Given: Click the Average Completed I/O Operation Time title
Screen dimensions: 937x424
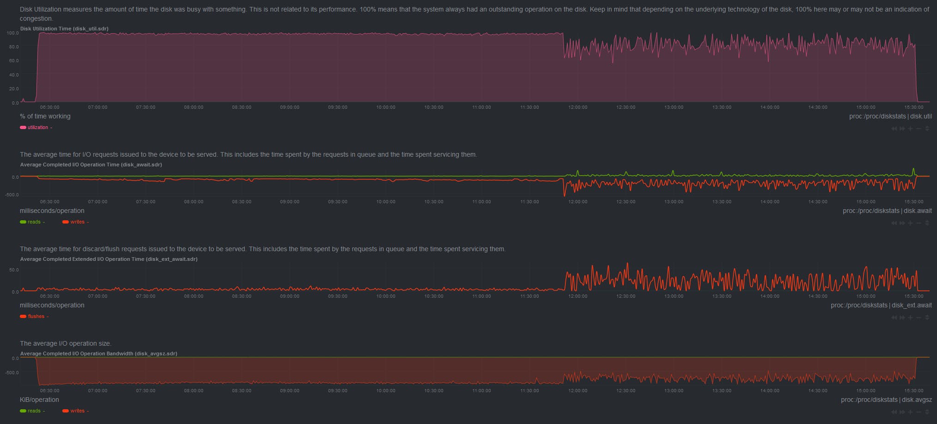Looking at the screenshot, I should pos(91,165).
